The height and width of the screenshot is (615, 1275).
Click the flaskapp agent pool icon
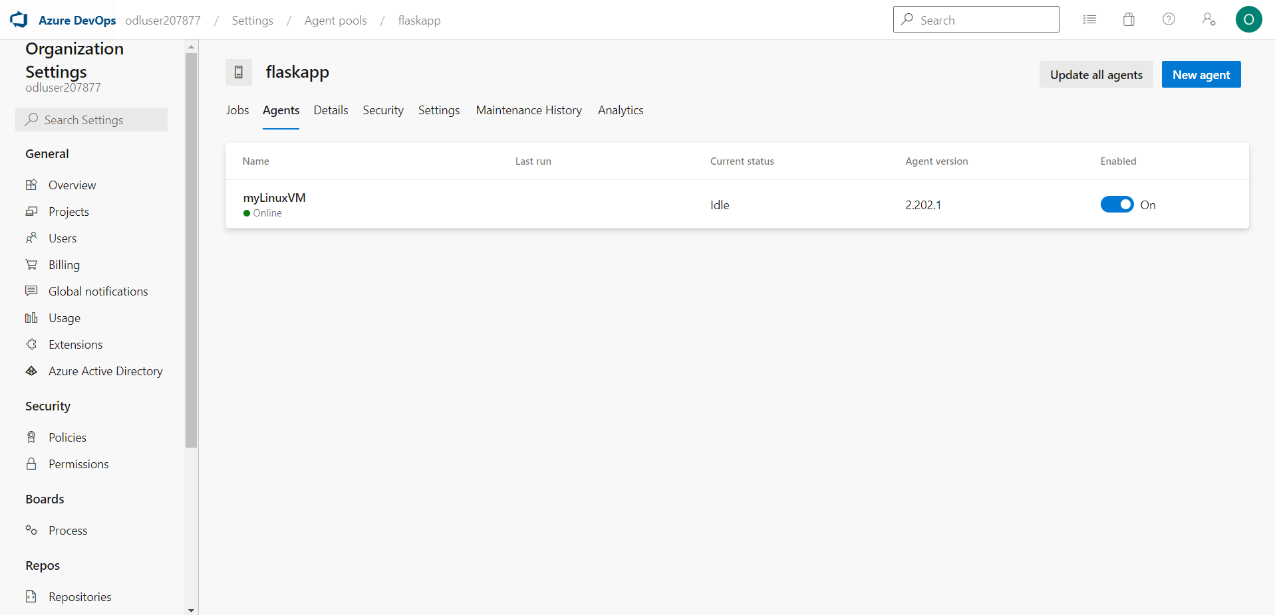pyautogui.click(x=238, y=72)
